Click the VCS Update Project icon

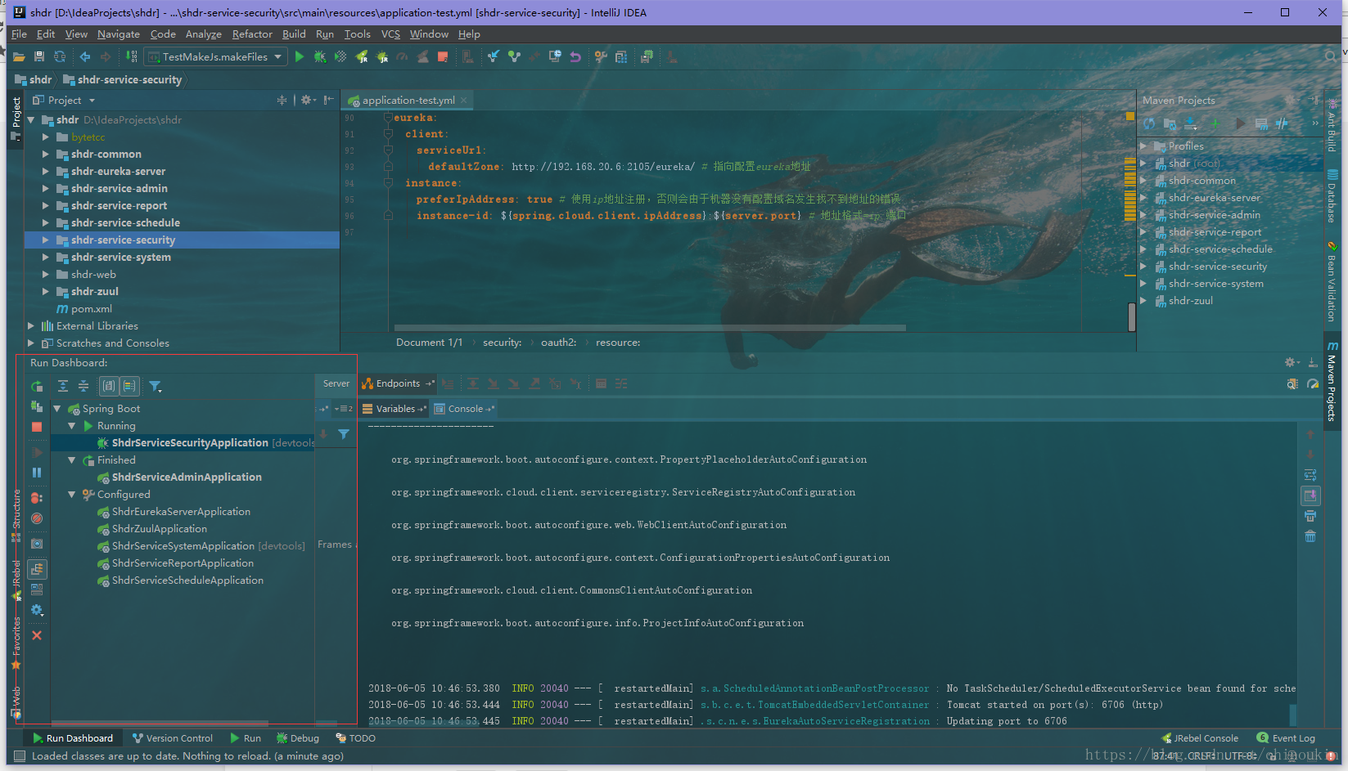(494, 56)
